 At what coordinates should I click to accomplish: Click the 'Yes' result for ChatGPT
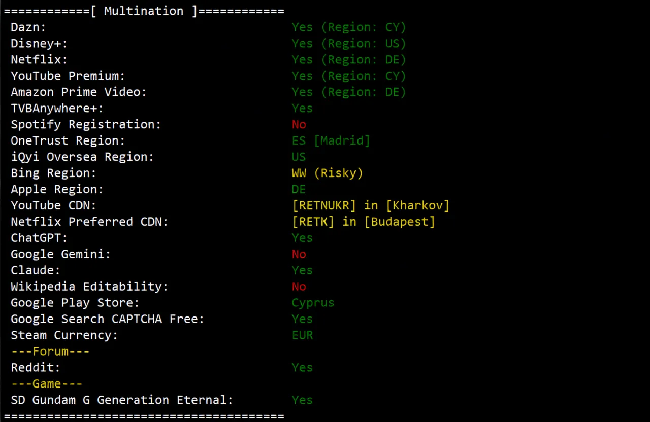click(x=302, y=238)
